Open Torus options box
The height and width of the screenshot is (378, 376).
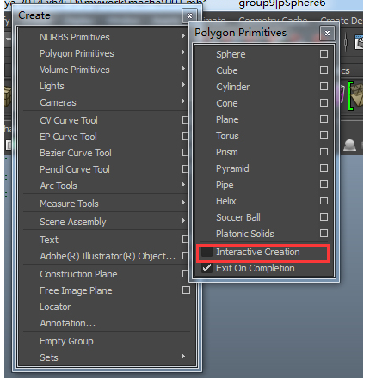click(324, 136)
